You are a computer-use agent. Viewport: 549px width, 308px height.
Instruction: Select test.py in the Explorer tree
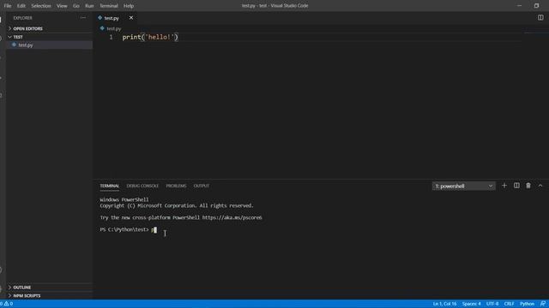coord(50,45)
